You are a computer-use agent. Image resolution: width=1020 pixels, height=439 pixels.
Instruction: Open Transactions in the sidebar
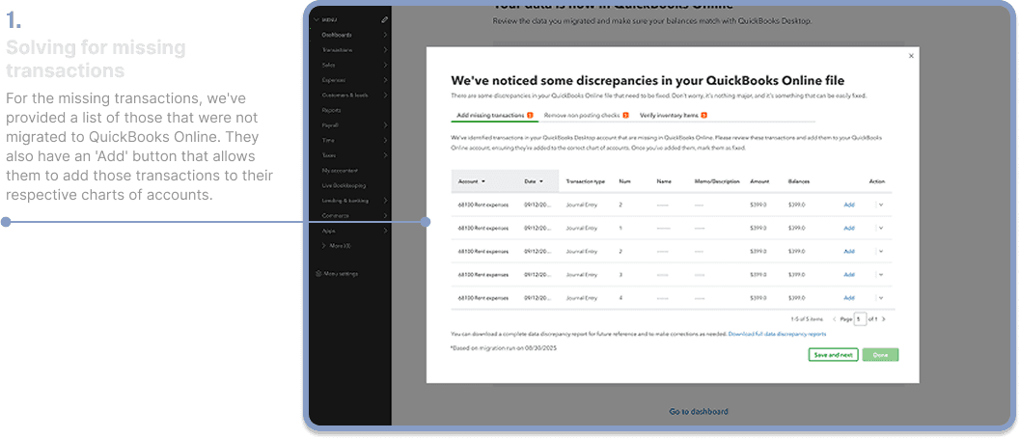click(338, 49)
